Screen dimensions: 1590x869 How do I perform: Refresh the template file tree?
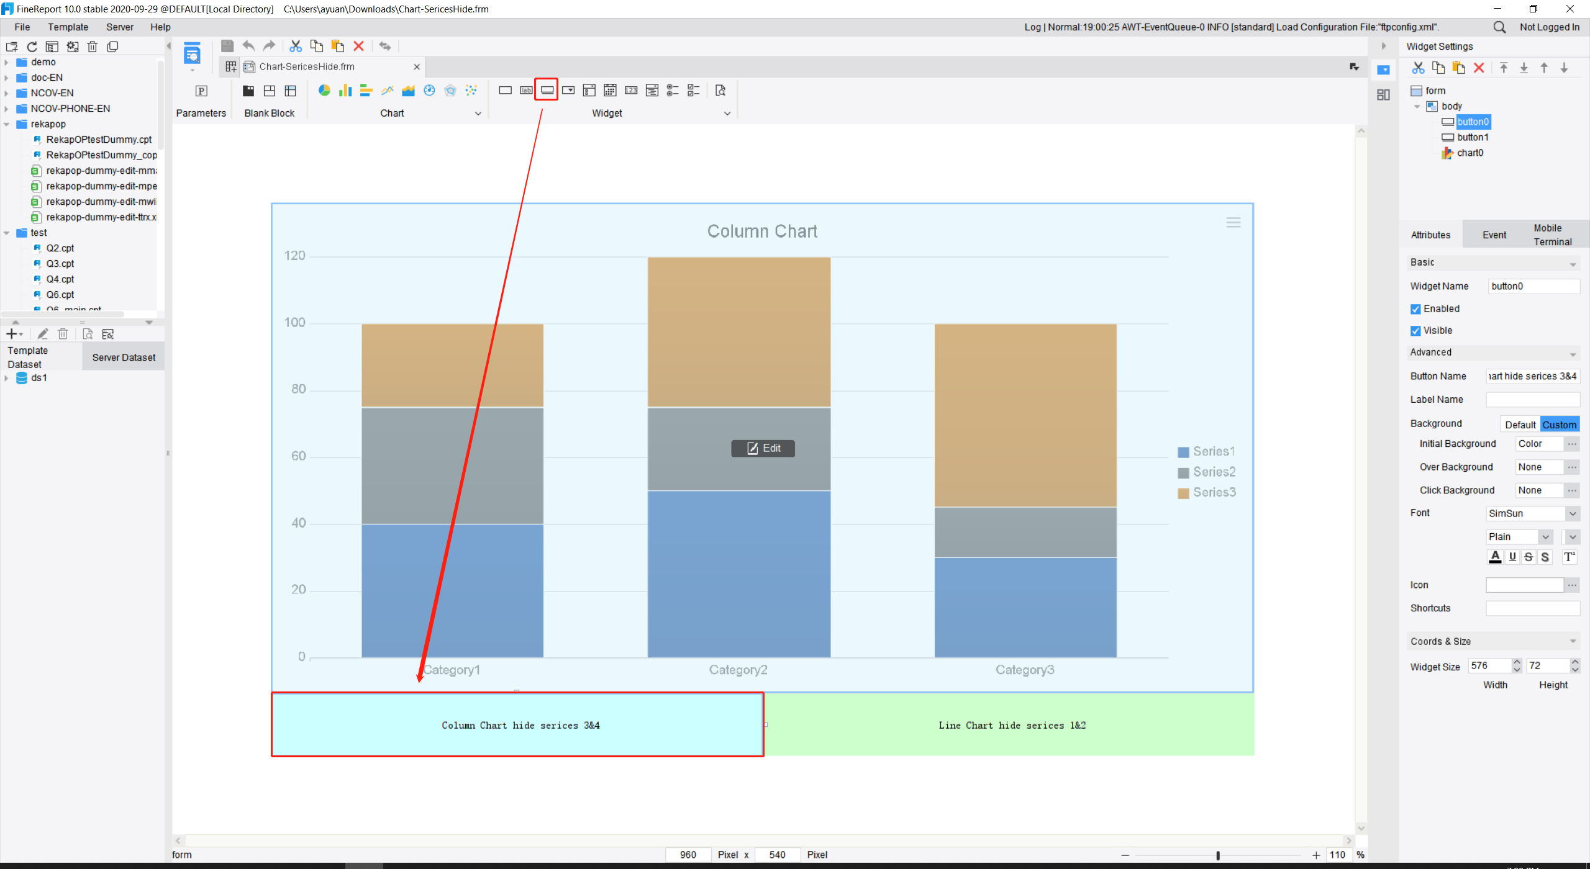(x=32, y=47)
